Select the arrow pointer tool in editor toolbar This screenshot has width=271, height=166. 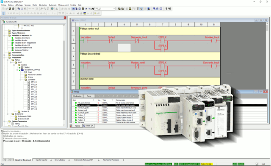(3, 13)
